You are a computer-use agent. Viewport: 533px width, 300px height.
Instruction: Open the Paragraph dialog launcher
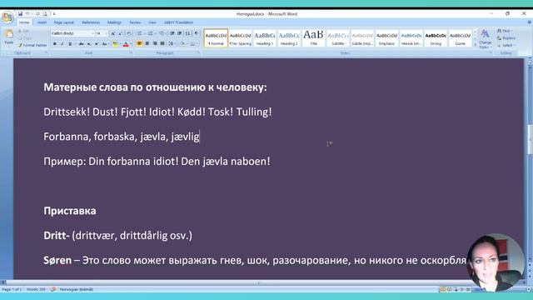pos(198,52)
